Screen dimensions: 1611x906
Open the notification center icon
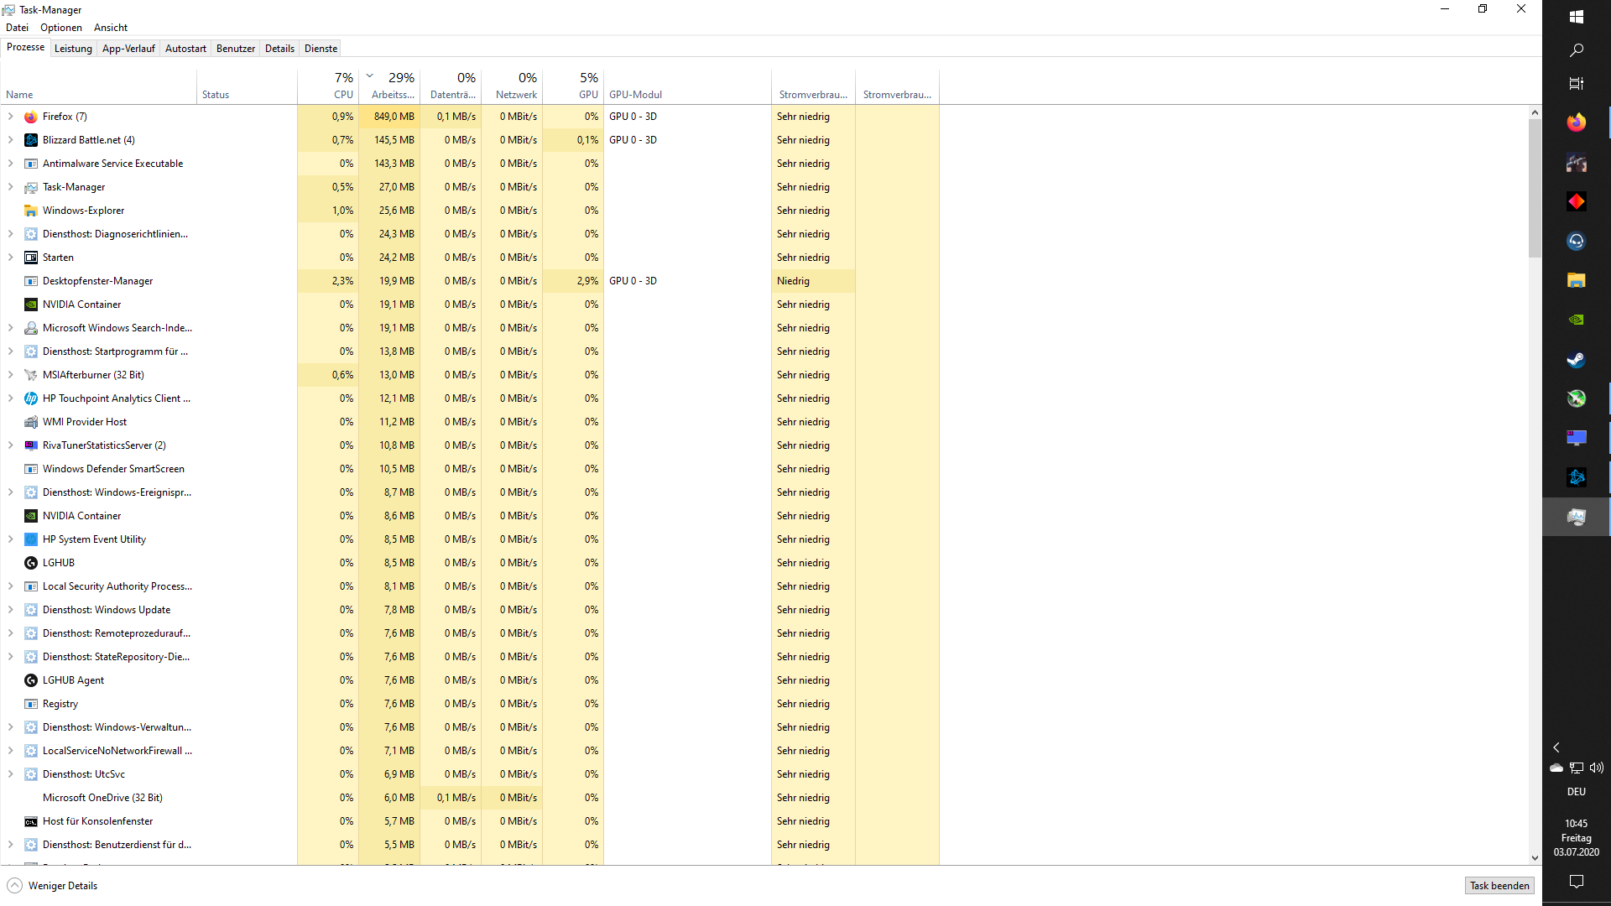(1576, 881)
